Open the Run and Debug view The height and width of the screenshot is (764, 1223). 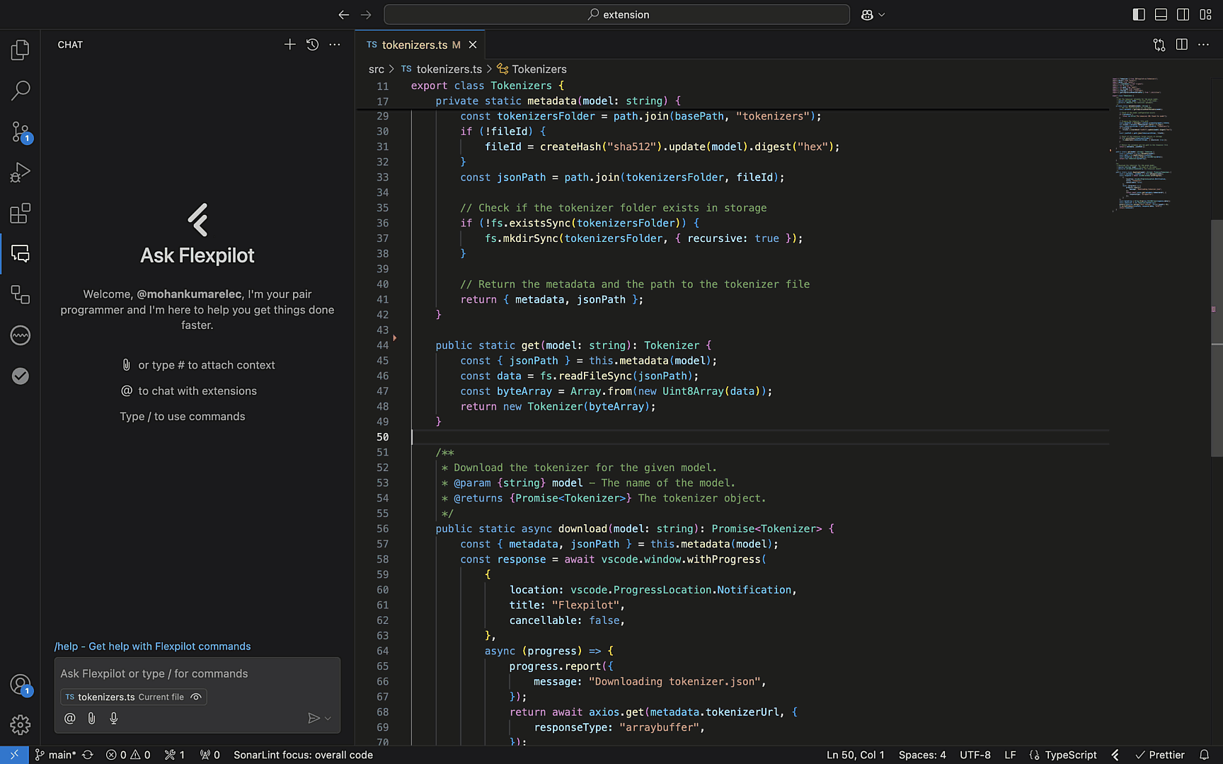tap(20, 173)
